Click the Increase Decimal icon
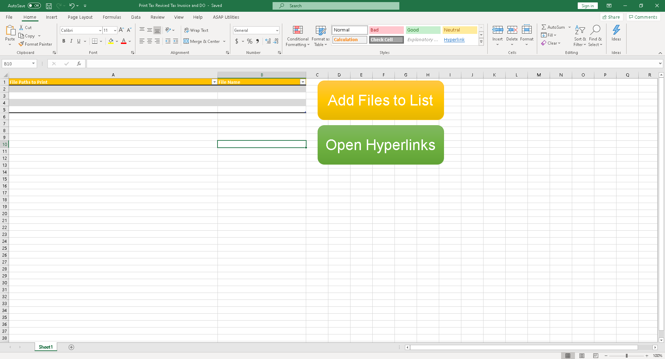This screenshot has height=359, width=665. click(x=268, y=41)
